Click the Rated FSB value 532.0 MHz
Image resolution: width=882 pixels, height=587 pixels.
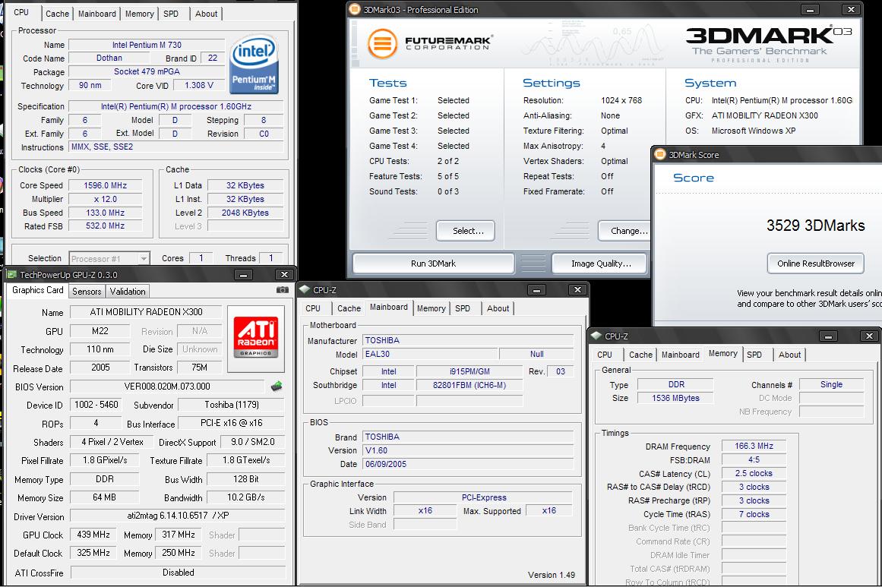pyautogui.click(x=105, y=226)
